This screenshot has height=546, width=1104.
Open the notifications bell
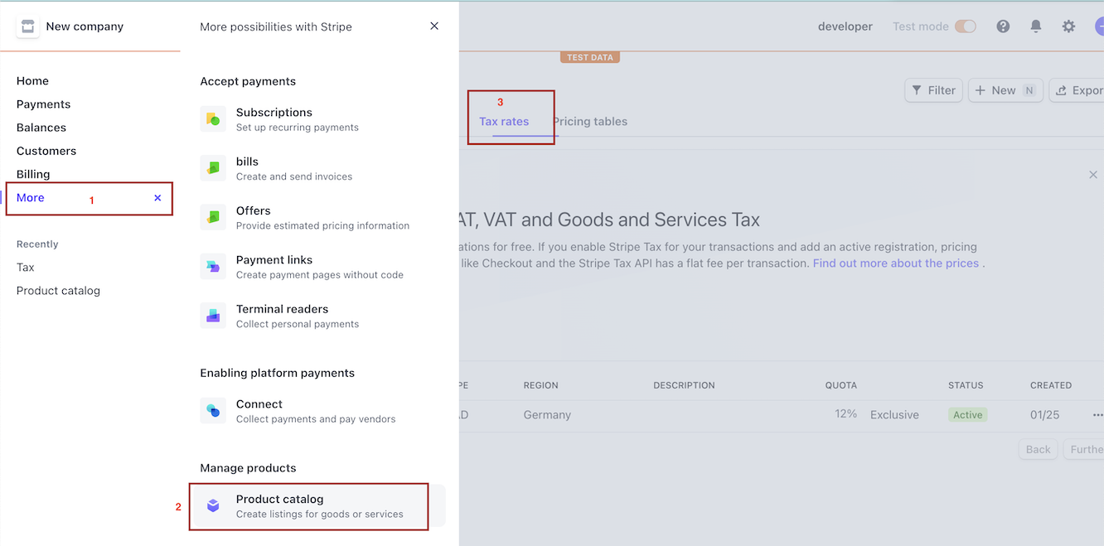pyautogui.click(x=1036, y=26)
